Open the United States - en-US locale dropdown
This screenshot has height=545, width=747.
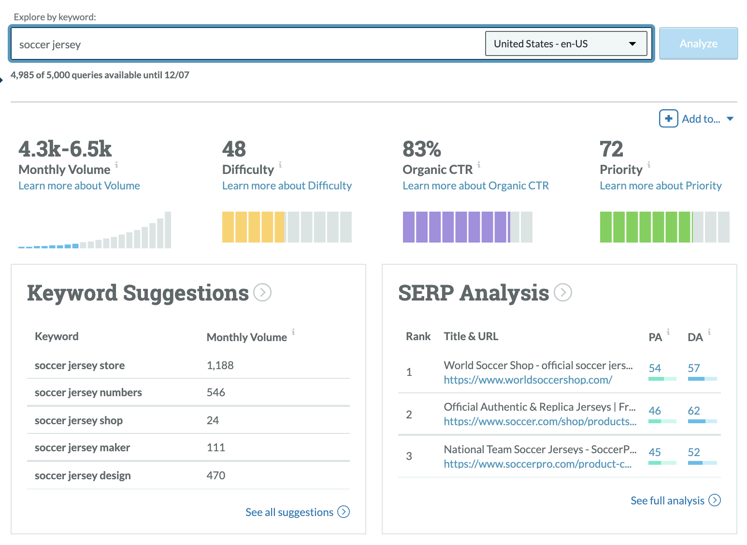(x=566, y=43)
